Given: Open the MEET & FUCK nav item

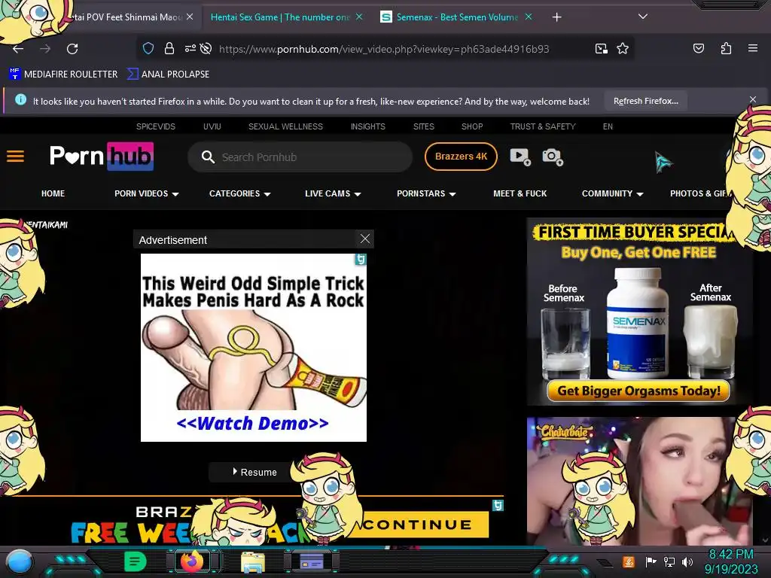Looking at the screenshot, I should pyautogui.click(x=520, y=193).
